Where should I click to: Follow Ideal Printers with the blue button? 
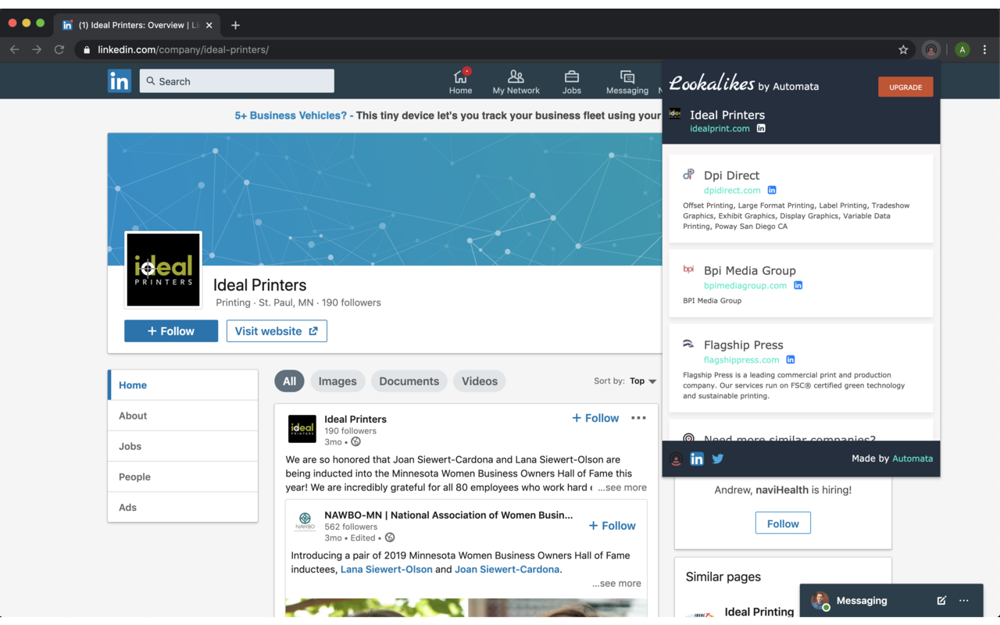(x=171, y=331)
